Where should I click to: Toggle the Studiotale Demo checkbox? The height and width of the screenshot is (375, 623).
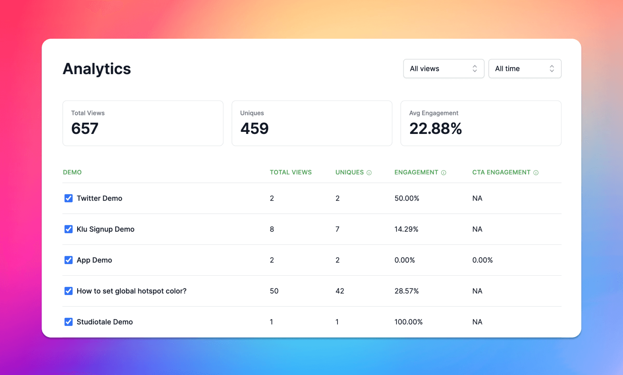point(68,322)
